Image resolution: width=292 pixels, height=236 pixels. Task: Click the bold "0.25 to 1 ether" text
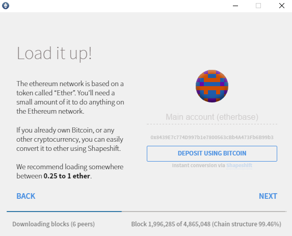[67, 176]
